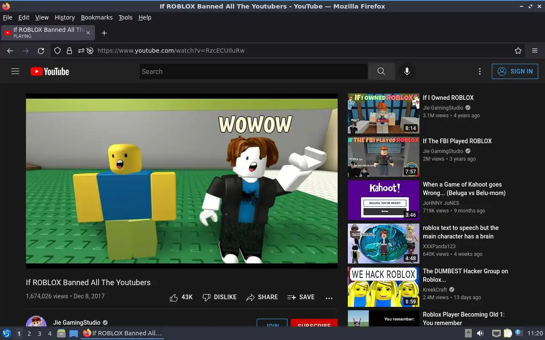Launch file manager from taskbar
Screen dimensions: 545x340
coord(61,333)
